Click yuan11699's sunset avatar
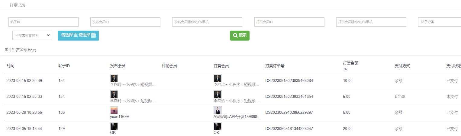 coord(114,110)
